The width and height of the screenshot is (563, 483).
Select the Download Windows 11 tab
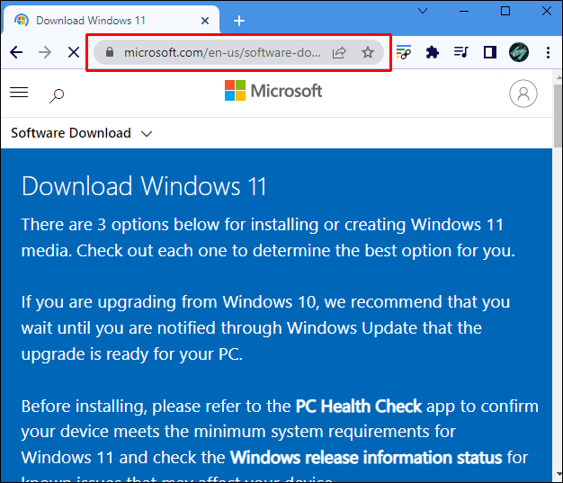click(112, 21)
